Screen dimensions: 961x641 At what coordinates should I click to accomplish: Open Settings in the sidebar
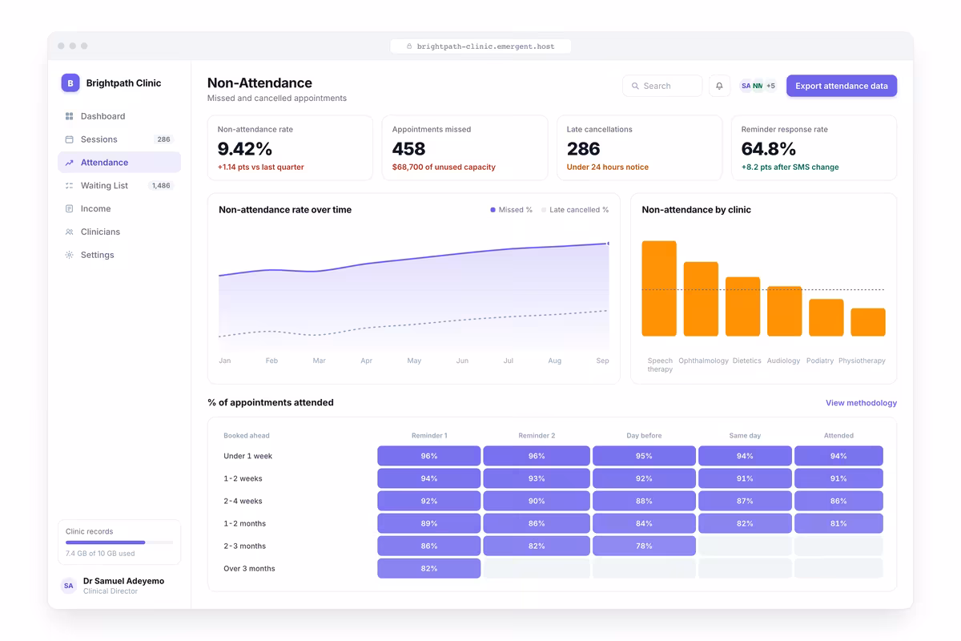[119, 255]
